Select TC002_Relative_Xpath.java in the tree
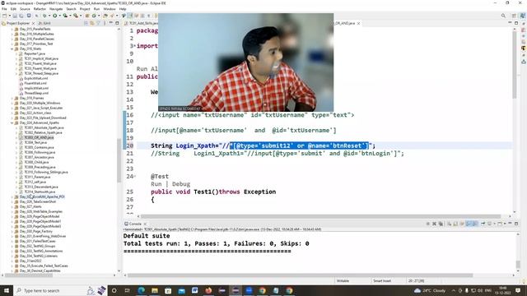This screenshot has width=527, height=296. [x=43, y=132]
